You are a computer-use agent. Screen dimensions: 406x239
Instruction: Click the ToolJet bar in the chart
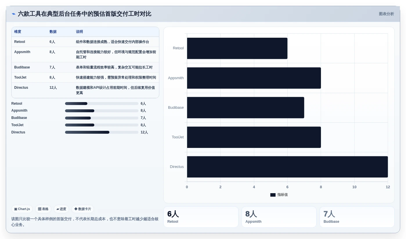point(254,137)
